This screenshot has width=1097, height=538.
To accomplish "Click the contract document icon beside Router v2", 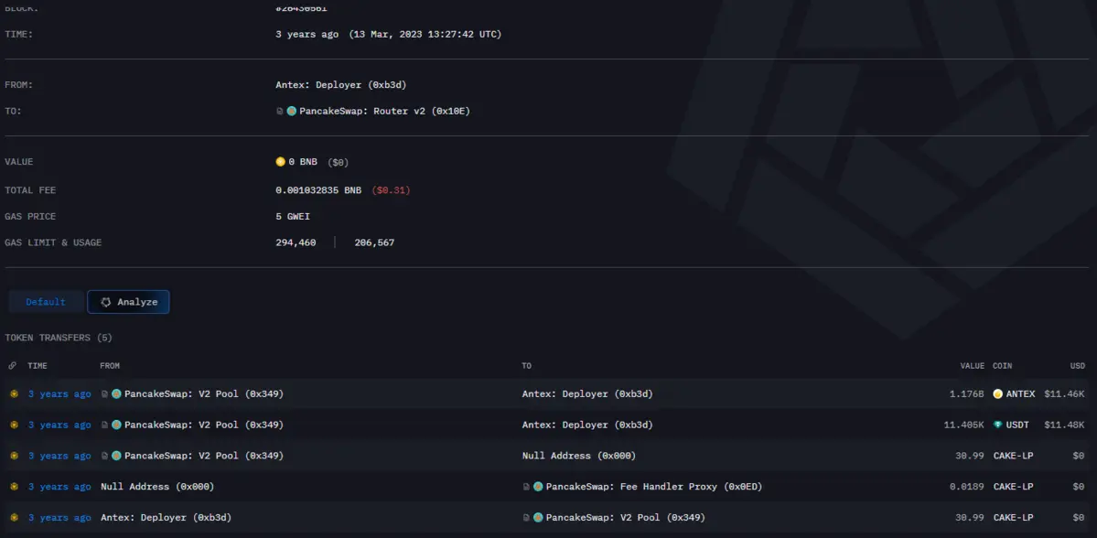I will point(280,111).
